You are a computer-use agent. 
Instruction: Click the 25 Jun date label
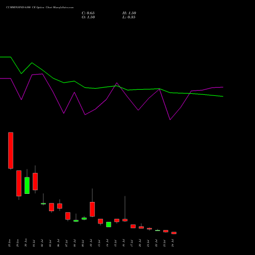[10, 243]
